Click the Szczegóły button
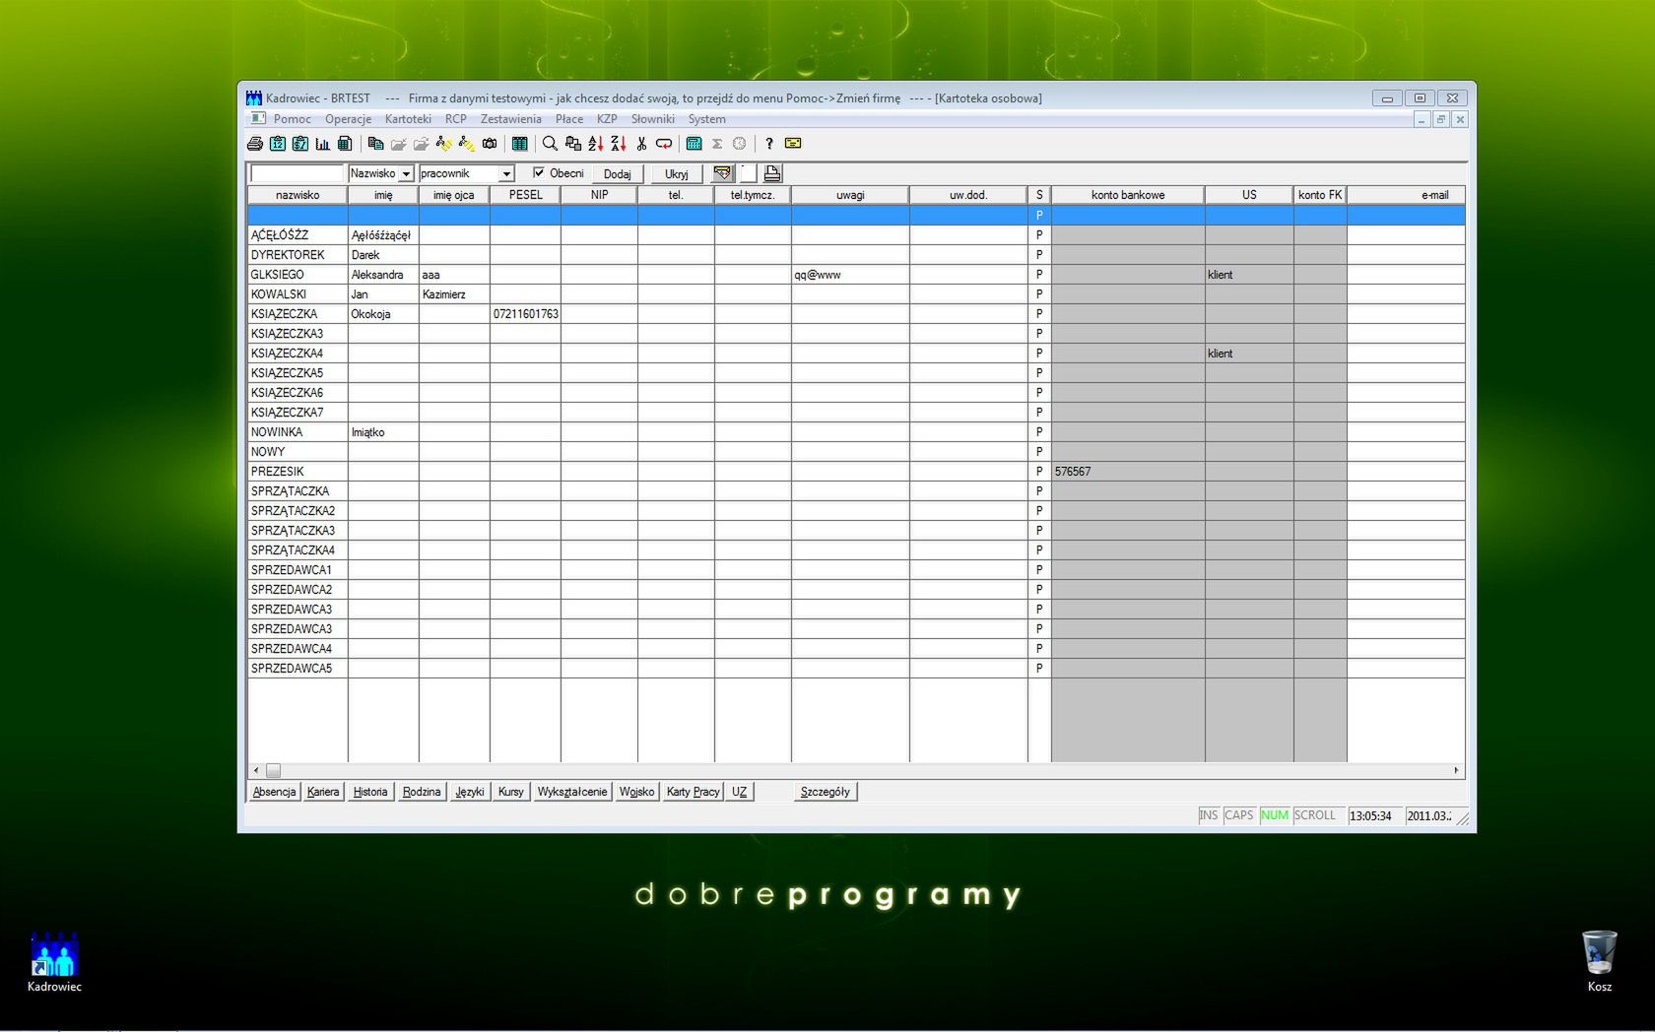 tap(826, 792)
